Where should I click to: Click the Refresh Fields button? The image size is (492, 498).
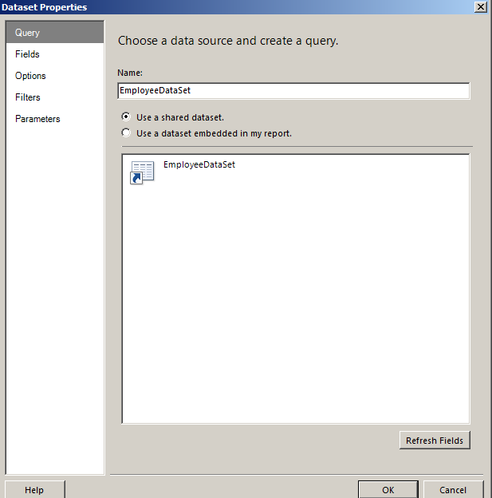435,441
